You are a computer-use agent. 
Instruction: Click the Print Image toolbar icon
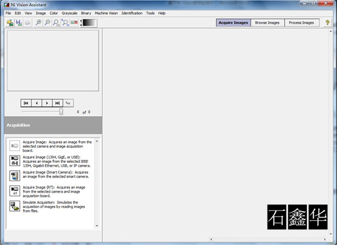(x=27, y=22)
